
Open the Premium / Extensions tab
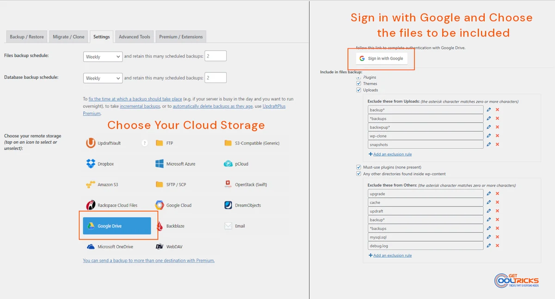[181, 37]
